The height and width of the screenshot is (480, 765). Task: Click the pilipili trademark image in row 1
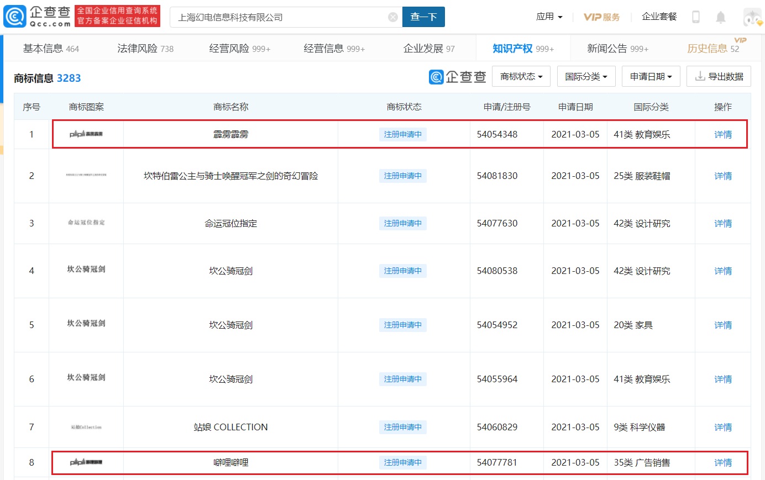tap(86, 134)
